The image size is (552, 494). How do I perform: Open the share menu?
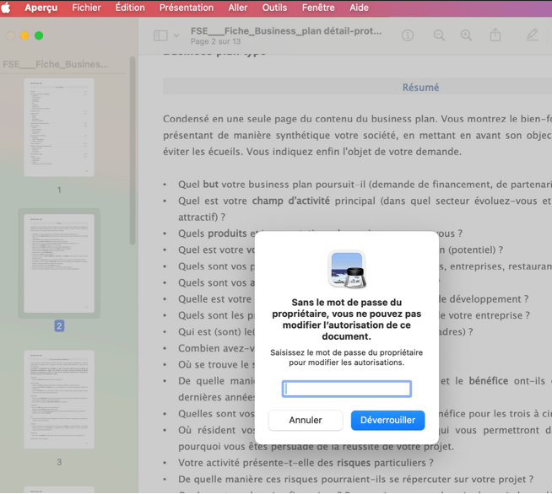tap(495, 35)
